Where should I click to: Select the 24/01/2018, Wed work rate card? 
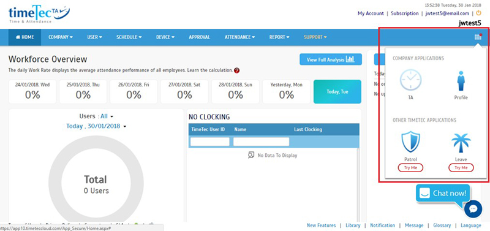pyautogui.click(x=32, y=91)
